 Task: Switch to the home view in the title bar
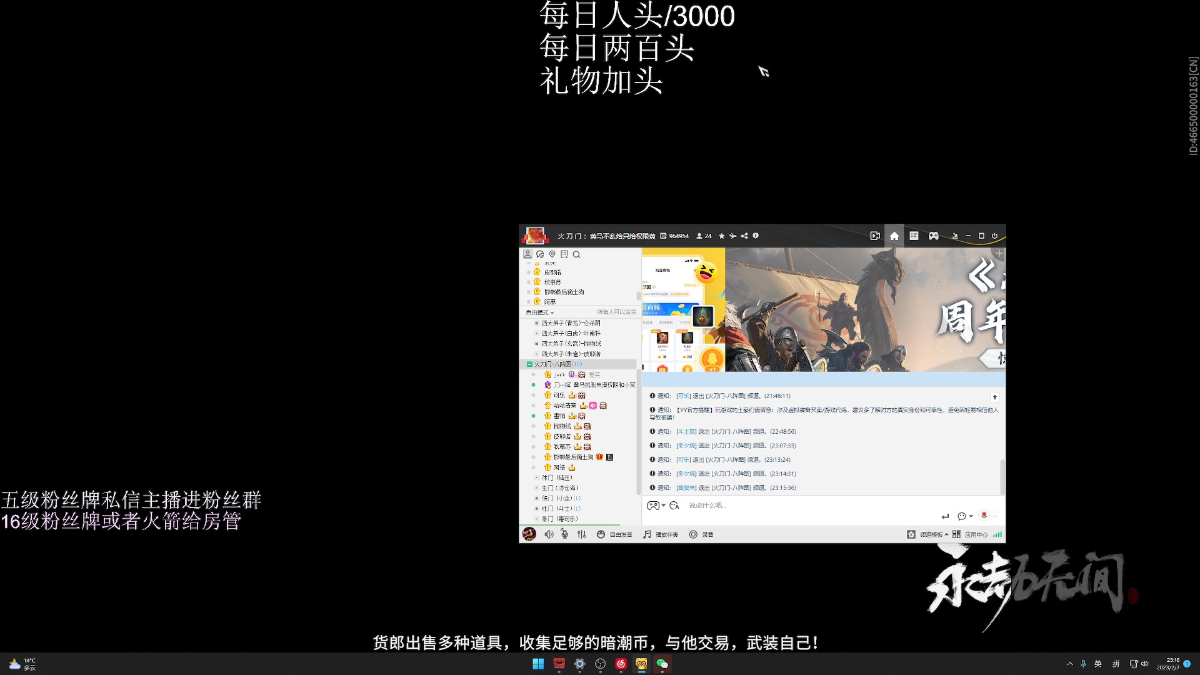click(x=894, y=236)
